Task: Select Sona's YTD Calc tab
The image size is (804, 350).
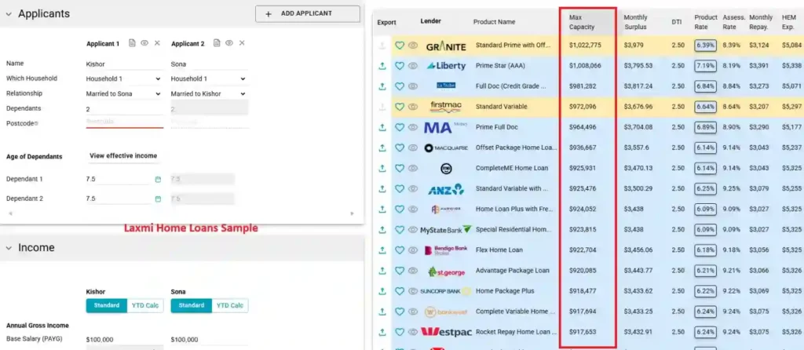Action: 230,305
